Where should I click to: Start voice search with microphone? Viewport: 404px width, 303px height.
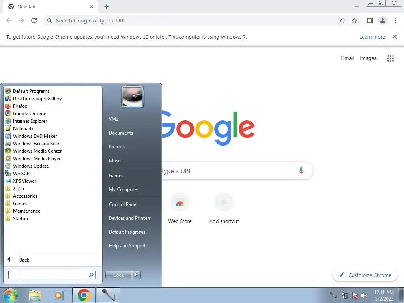pyautogui.click(x=301, y=170)
